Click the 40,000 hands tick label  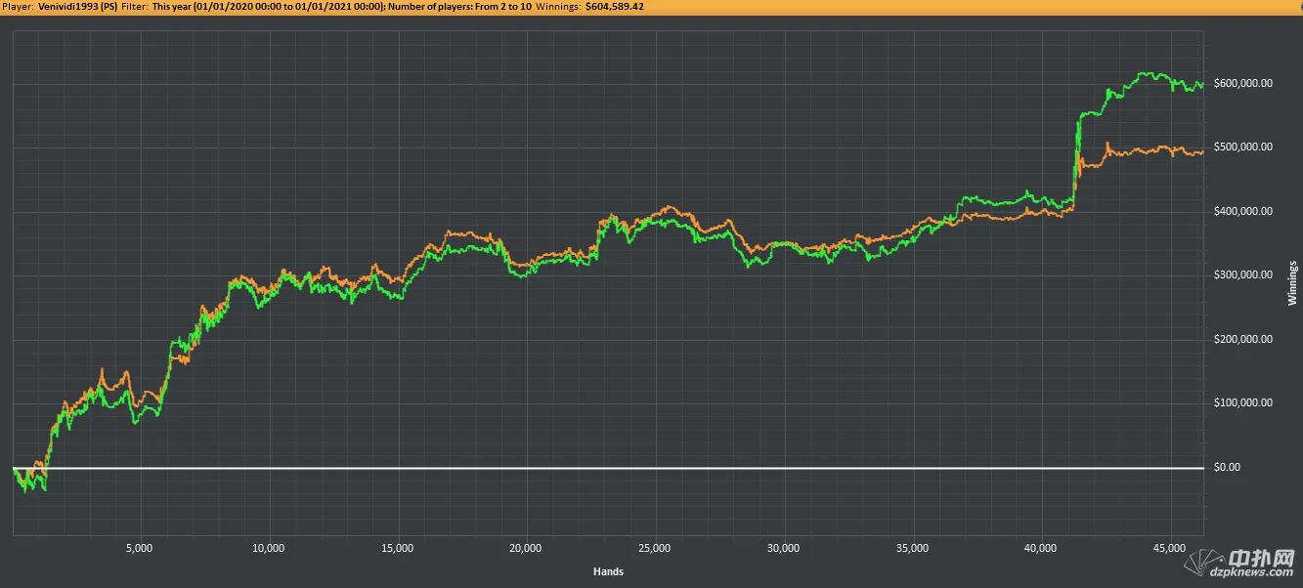click(1042, 548)
